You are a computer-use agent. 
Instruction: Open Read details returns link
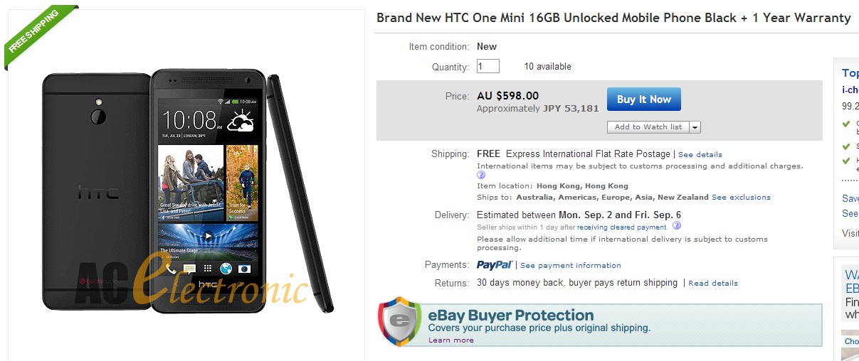pyautogui.click(x=713, y=283)
